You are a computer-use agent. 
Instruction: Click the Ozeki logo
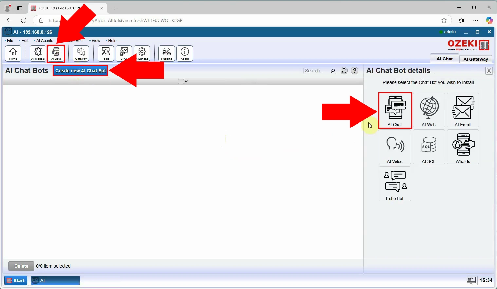click(469, 45)
